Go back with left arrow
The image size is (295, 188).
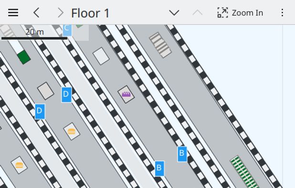point(36,13)
